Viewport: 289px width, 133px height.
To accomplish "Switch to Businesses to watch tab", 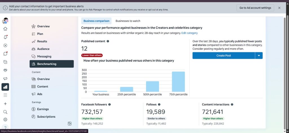I will pos(128,21).
